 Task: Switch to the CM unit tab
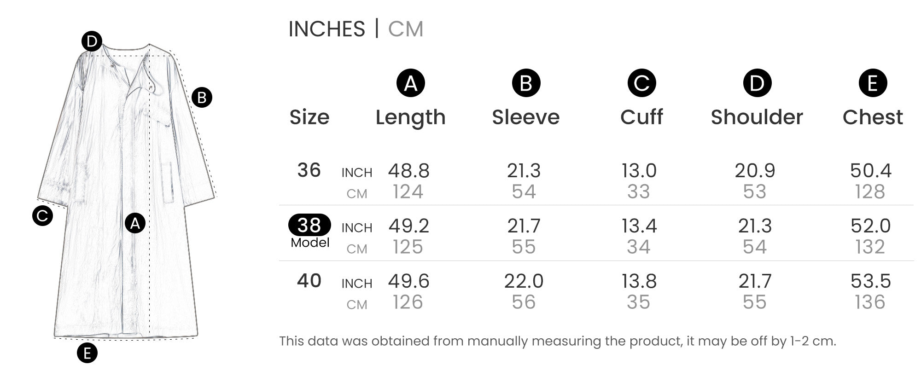[405, 29]
